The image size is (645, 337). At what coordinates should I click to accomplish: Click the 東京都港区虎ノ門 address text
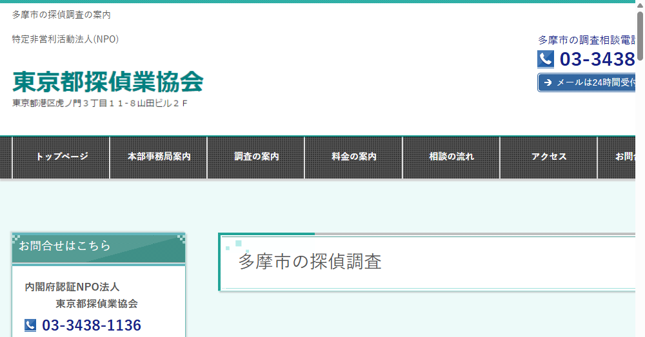pyautogui.click(x=100, y=103)
